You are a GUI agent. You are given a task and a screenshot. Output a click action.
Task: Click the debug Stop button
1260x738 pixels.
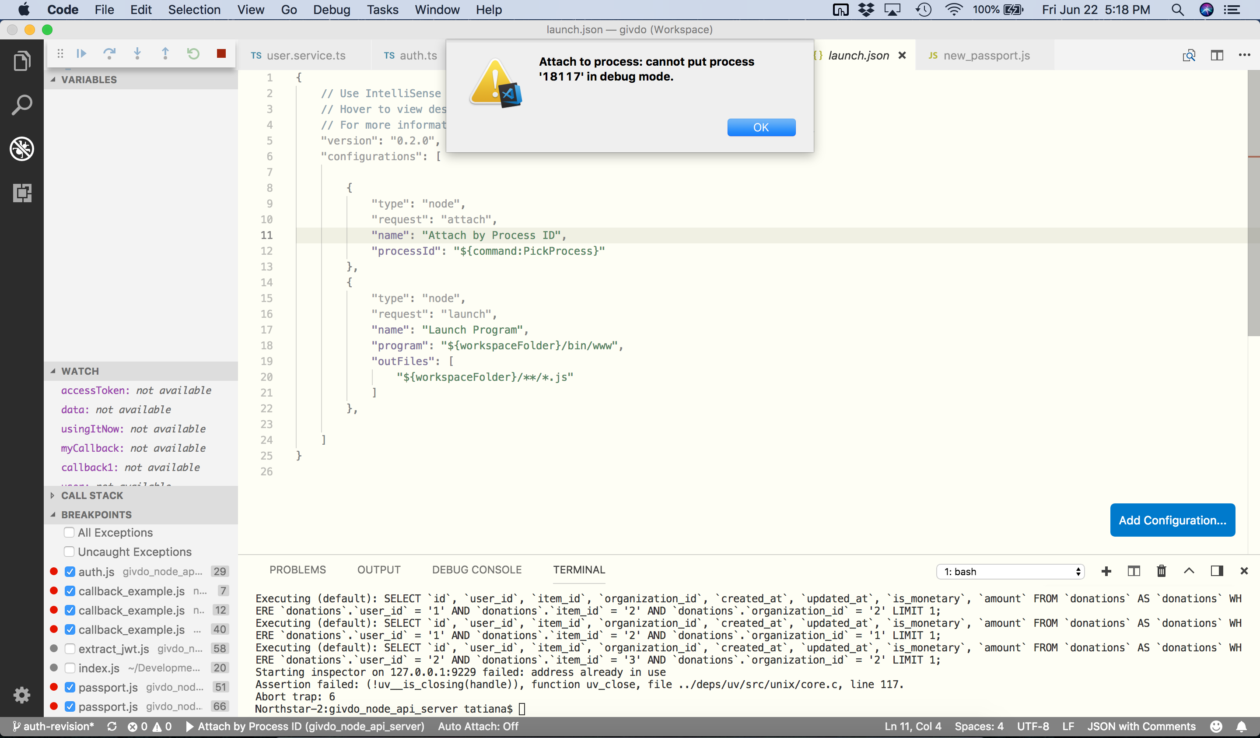point(221,53)
